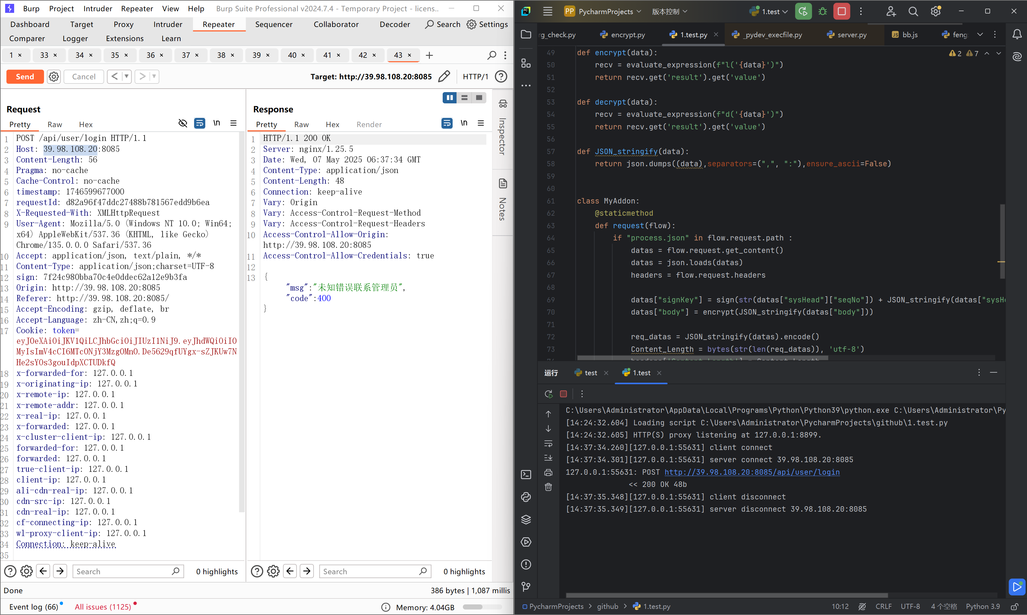Open the Inspector side panel
This screenshot has width=1027, height=615.
click(502, 128)
